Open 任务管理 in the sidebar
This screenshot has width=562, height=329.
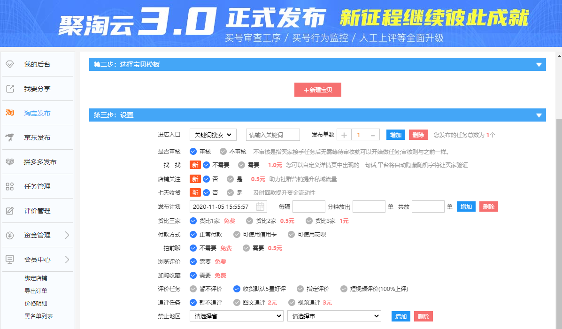tap(37, 186)
